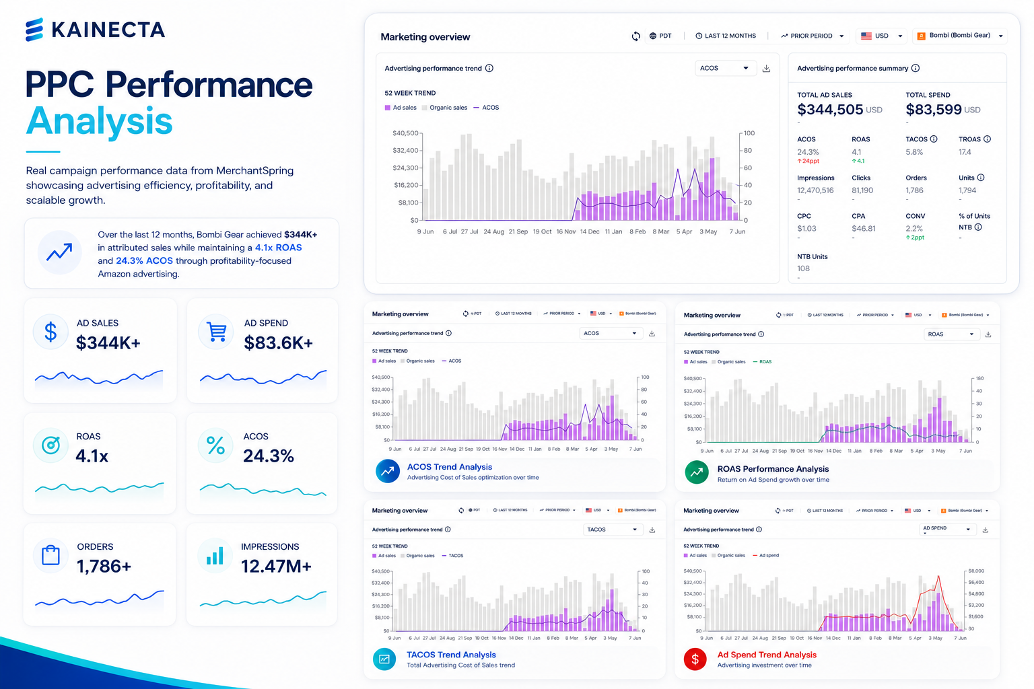Click the teal TACOS Trend Analysis icon
Screen dimensions: 1034x689
[x=384, y=659]
